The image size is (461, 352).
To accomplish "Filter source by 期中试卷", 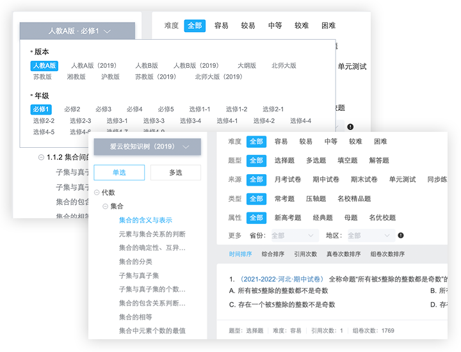I will [325, 180].
